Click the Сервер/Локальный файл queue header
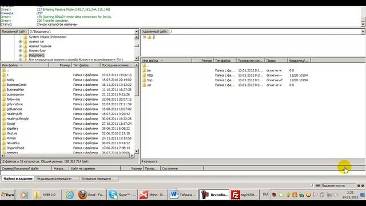 point(26,168)
